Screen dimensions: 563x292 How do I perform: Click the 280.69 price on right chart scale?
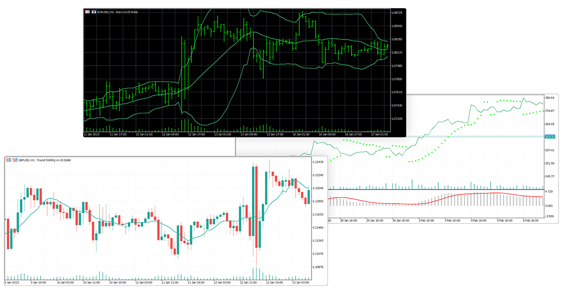pos(550,98)
